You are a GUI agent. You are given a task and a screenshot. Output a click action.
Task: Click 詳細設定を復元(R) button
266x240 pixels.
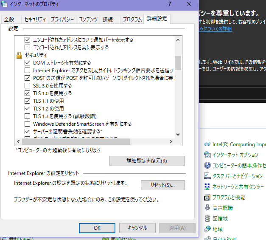point(147,161)
